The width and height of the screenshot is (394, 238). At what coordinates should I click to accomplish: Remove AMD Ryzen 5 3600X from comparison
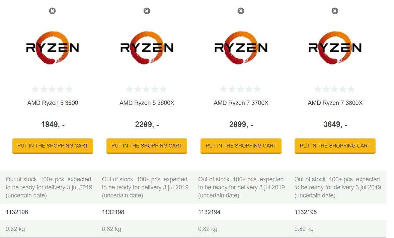coord(147,11)
